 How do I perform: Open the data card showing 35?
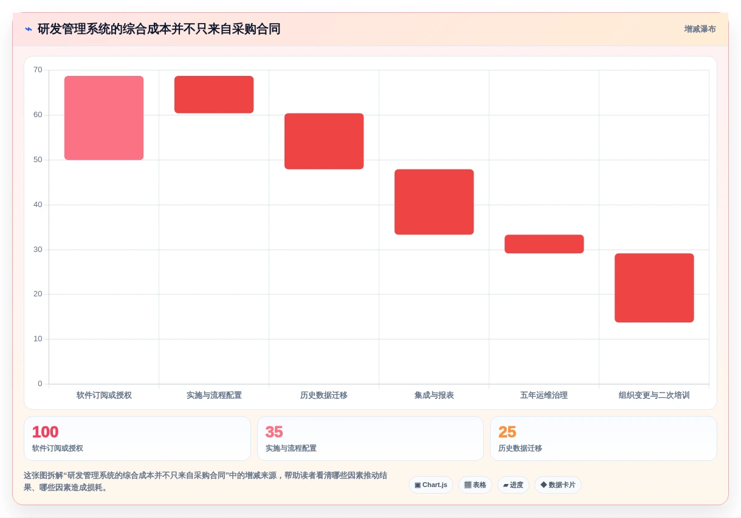(370, 438)
